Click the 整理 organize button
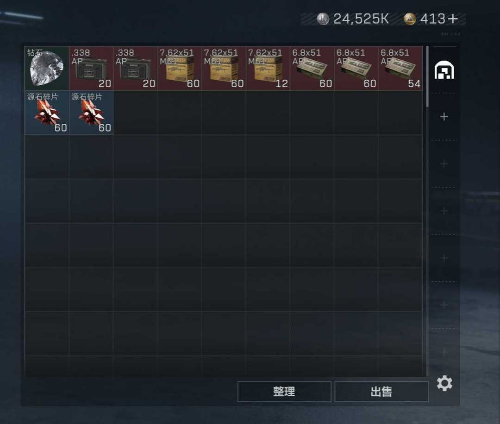 click(284, 392)
